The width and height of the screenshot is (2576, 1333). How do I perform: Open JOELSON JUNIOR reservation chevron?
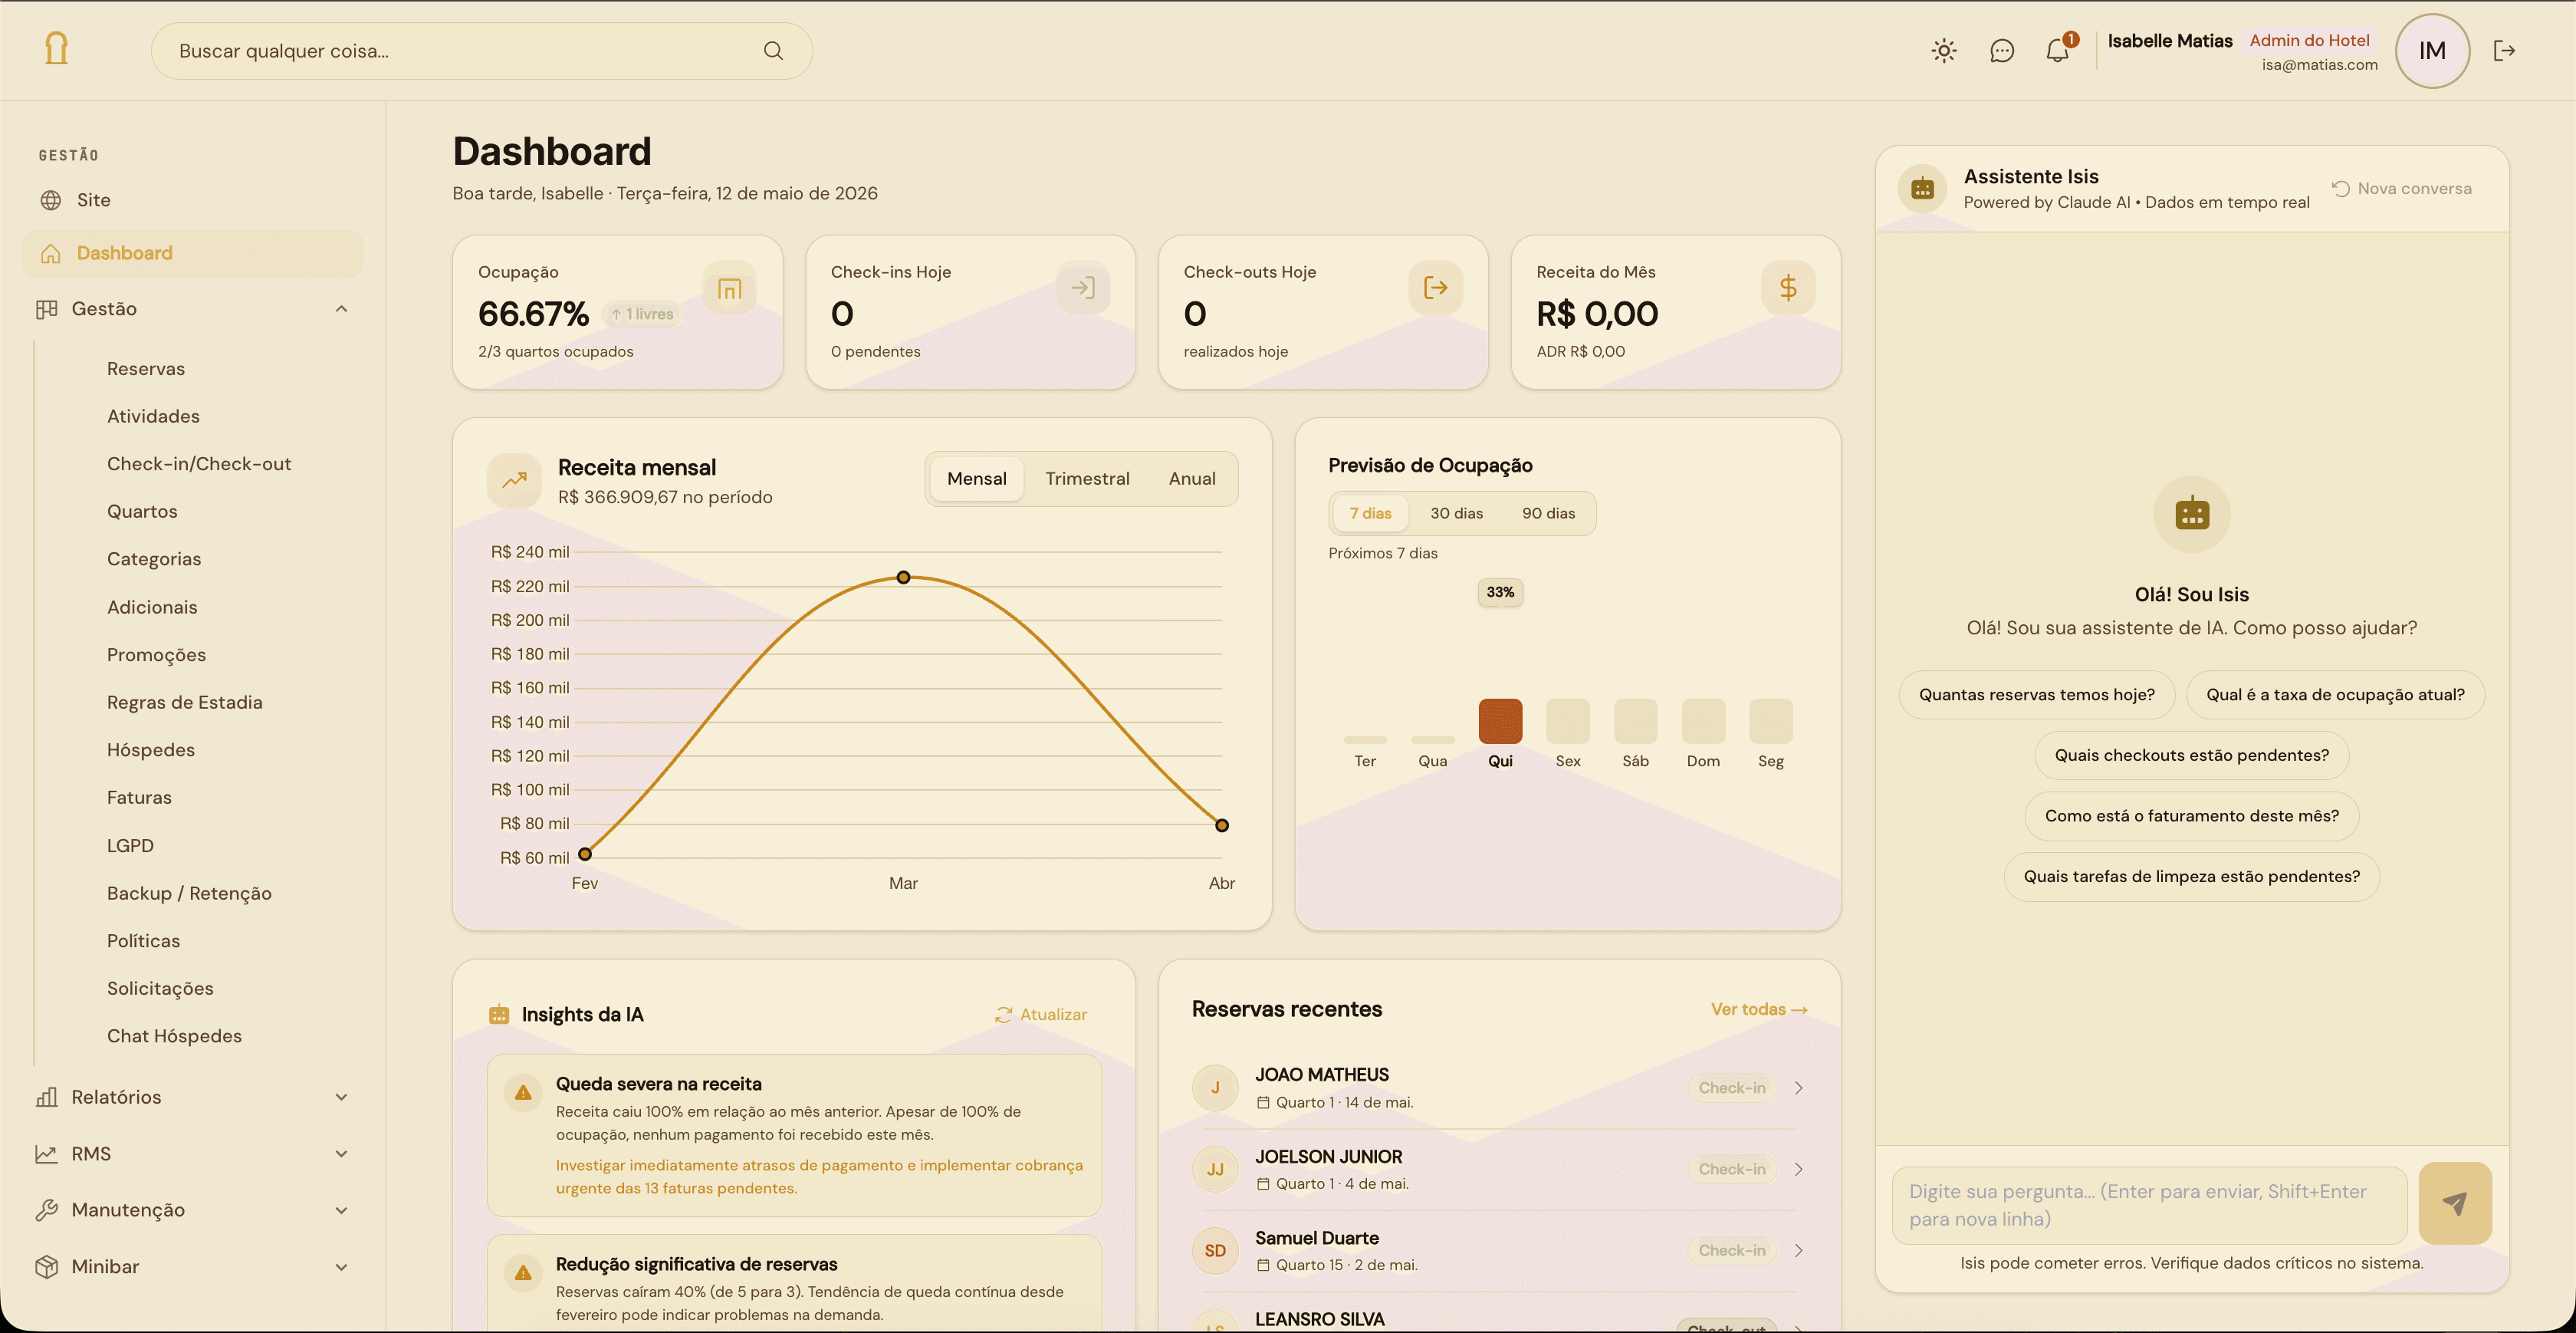point(1799,1169)
